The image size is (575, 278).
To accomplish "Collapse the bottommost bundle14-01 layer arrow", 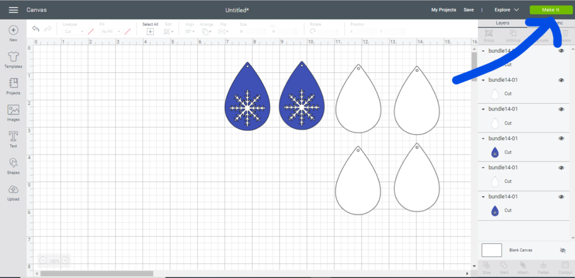I will (x=483, y=197).
